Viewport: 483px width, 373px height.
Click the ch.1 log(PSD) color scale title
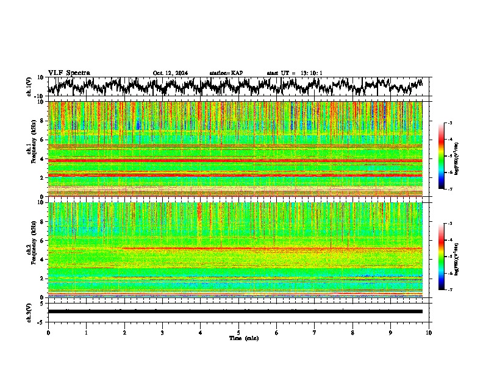[x=456, y=158]
